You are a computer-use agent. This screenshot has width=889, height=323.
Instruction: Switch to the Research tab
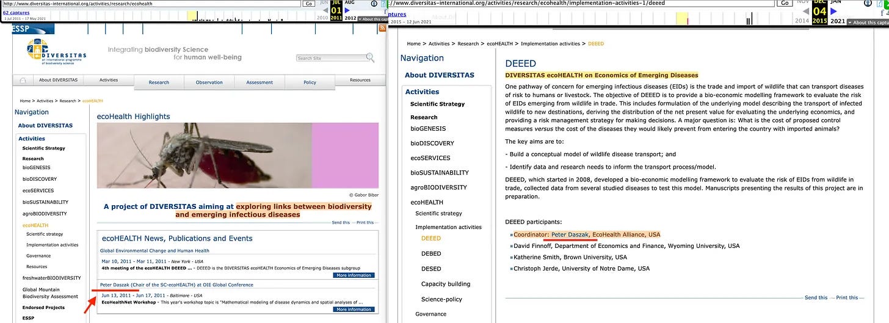[159, 82]
